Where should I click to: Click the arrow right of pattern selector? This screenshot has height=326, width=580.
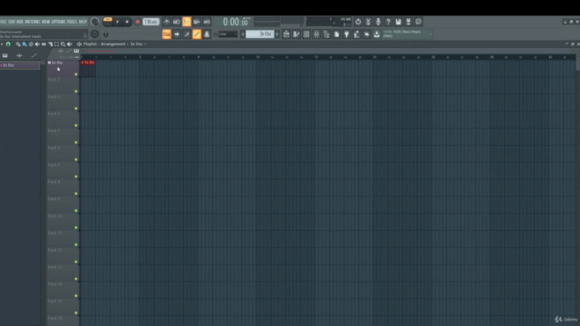277,34
